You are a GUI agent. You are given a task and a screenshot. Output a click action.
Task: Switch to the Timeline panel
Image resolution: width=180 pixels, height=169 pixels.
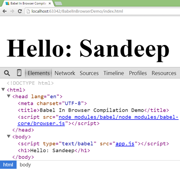click(x=114, y=73)
